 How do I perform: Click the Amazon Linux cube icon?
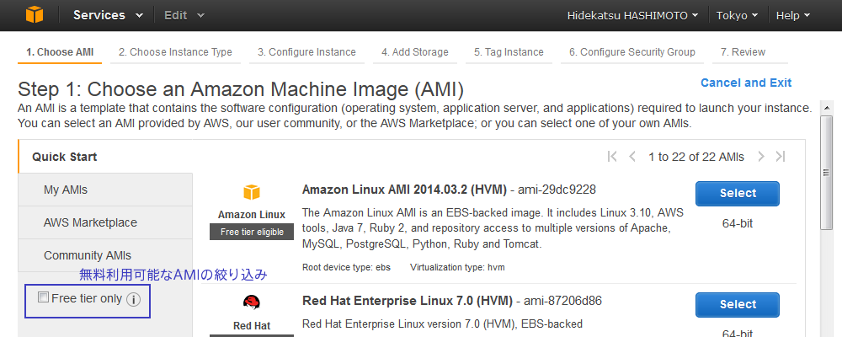pos(251,192)
